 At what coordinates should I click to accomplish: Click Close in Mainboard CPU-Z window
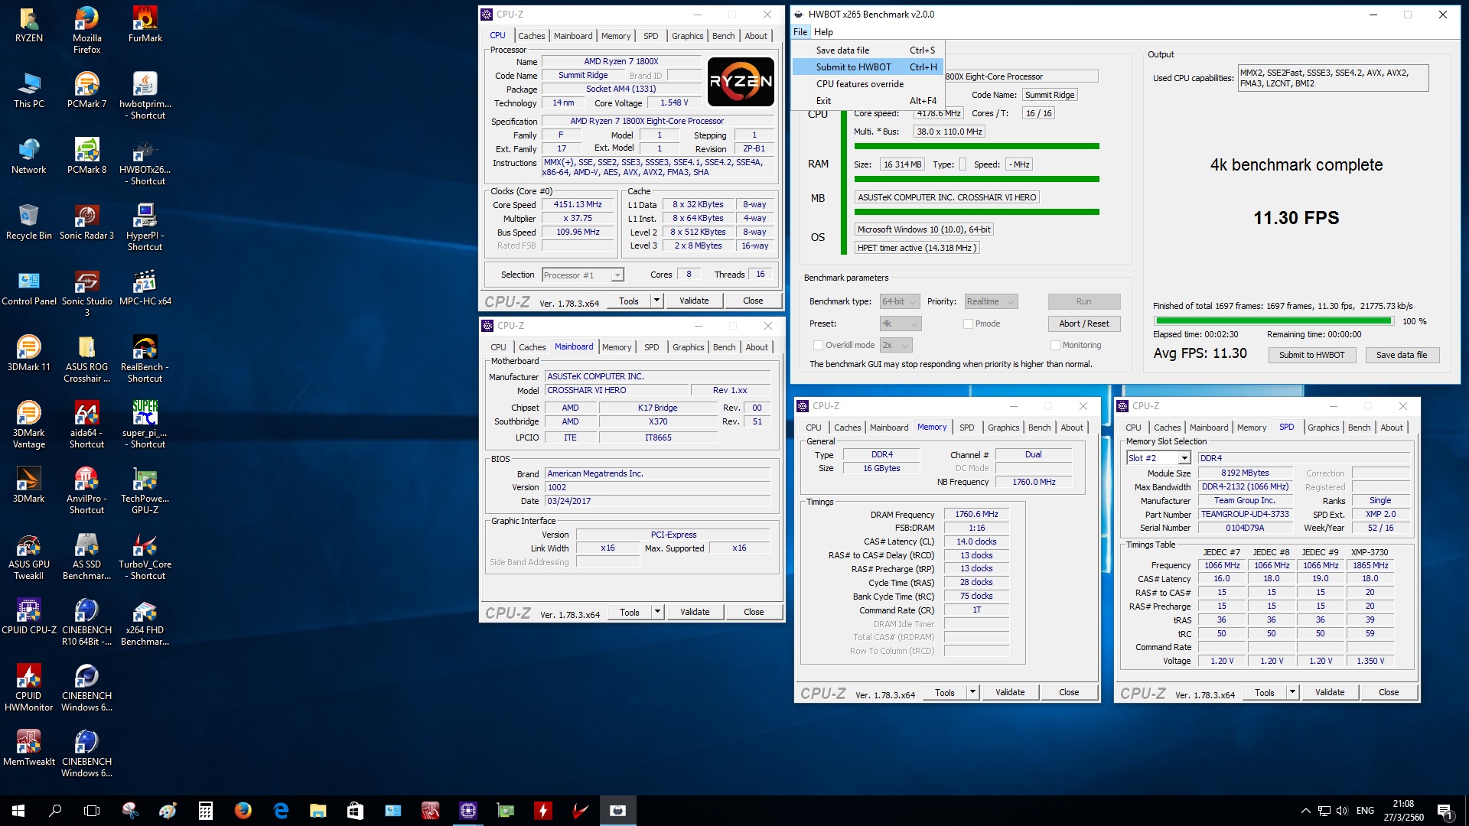click(x=753, y=613)
